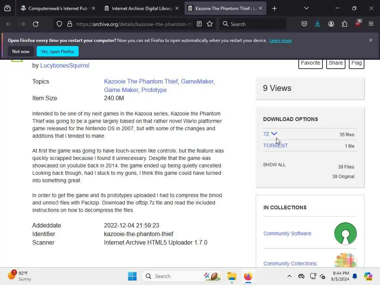Click Yes, open Firefox button
Screen dimensions: 380x285
point(58,51)
